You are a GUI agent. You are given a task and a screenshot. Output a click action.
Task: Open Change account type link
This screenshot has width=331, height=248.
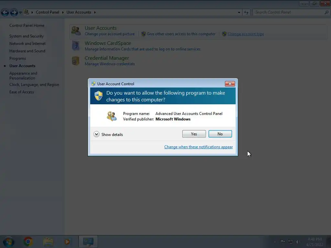click(x=246, y=34)
